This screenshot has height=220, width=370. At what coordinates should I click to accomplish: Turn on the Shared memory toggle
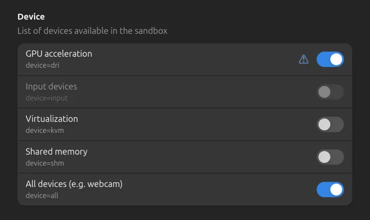pos(330,157)
